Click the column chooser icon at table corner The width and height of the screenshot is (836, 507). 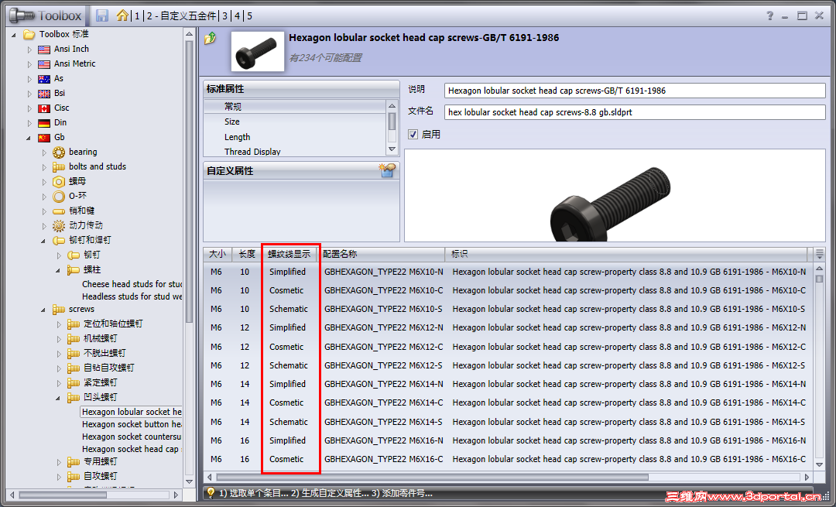point(820,254)
